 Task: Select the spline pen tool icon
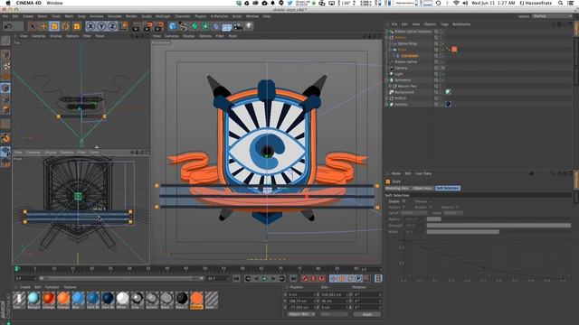click(x=183, y=26)
